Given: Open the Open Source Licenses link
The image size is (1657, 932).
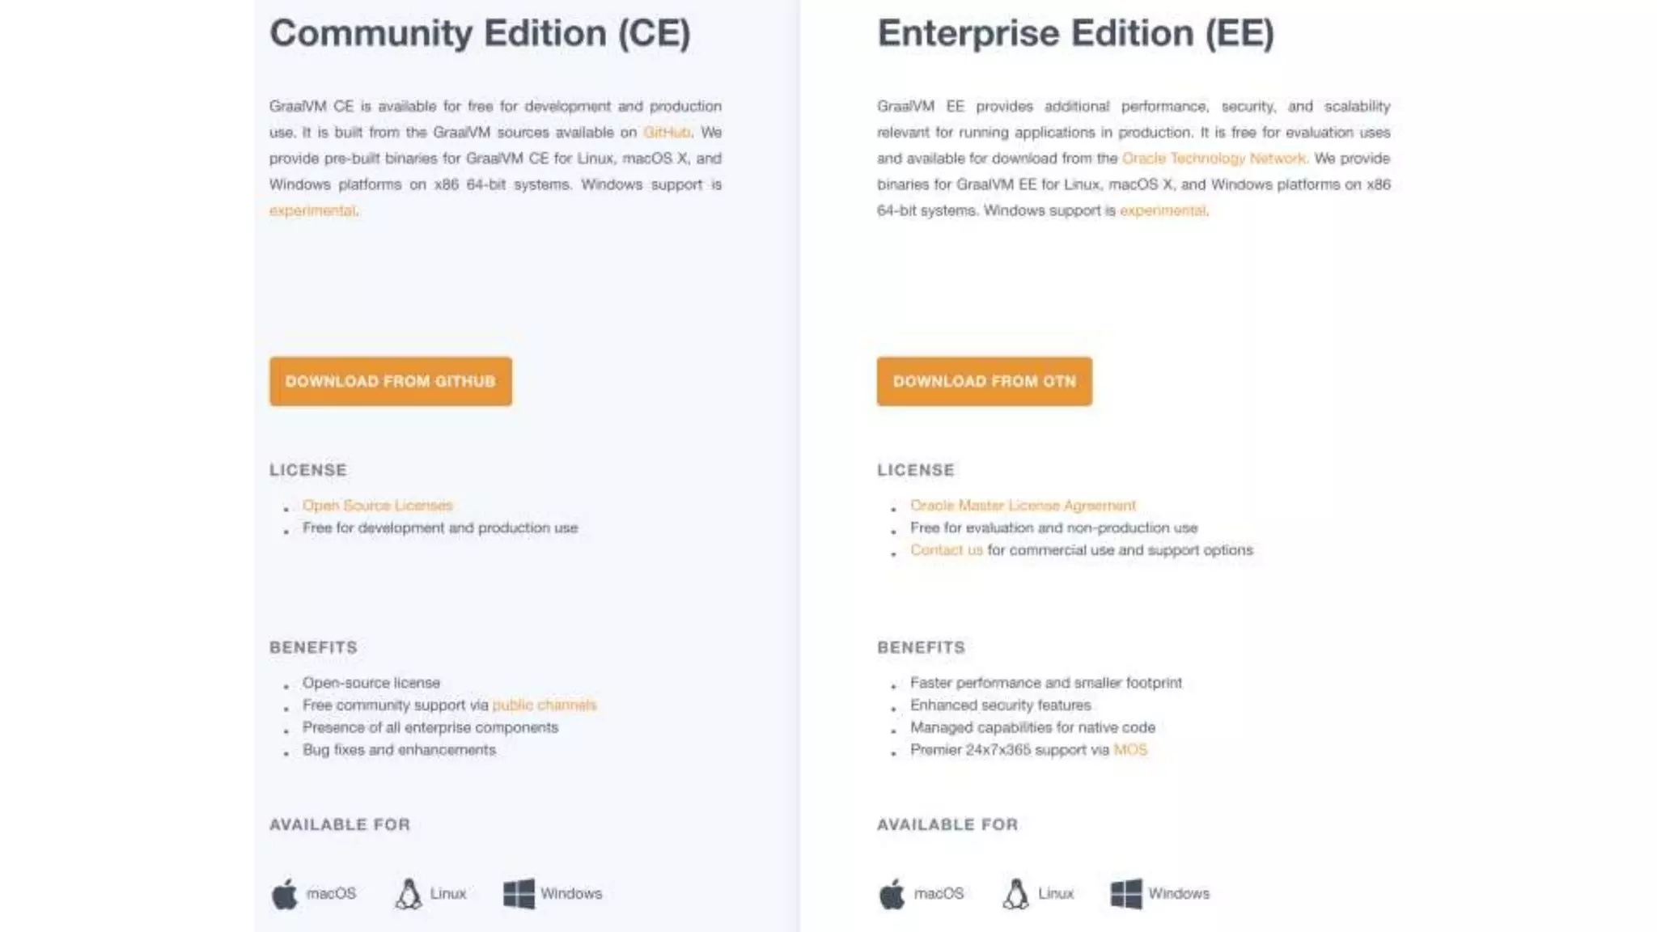Looking at the screenshot, I should click(x=377, y=505).
